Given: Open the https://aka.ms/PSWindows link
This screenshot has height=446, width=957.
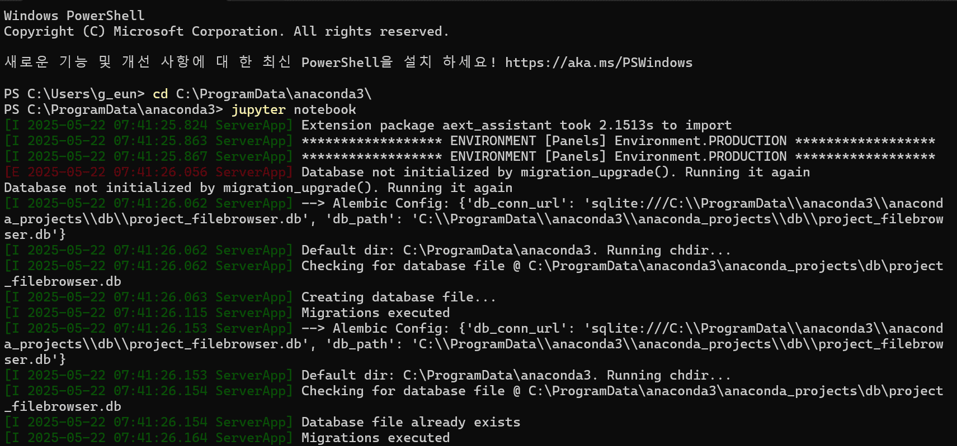Looking at the screenshot, I should [x=598, y=63].
